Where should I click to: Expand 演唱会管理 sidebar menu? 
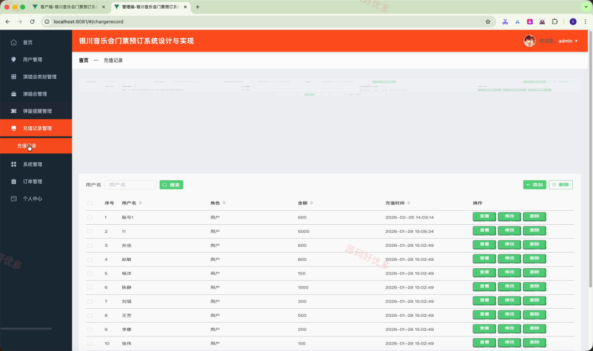(x=36, y=94)
